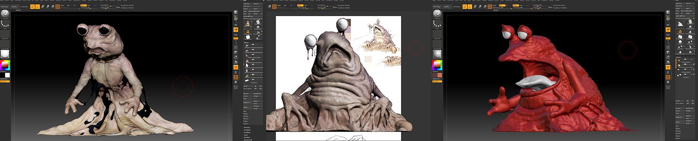698x141 pixels.
Task: Click Home Page button in left screenshot
Action: click(5, 7)
